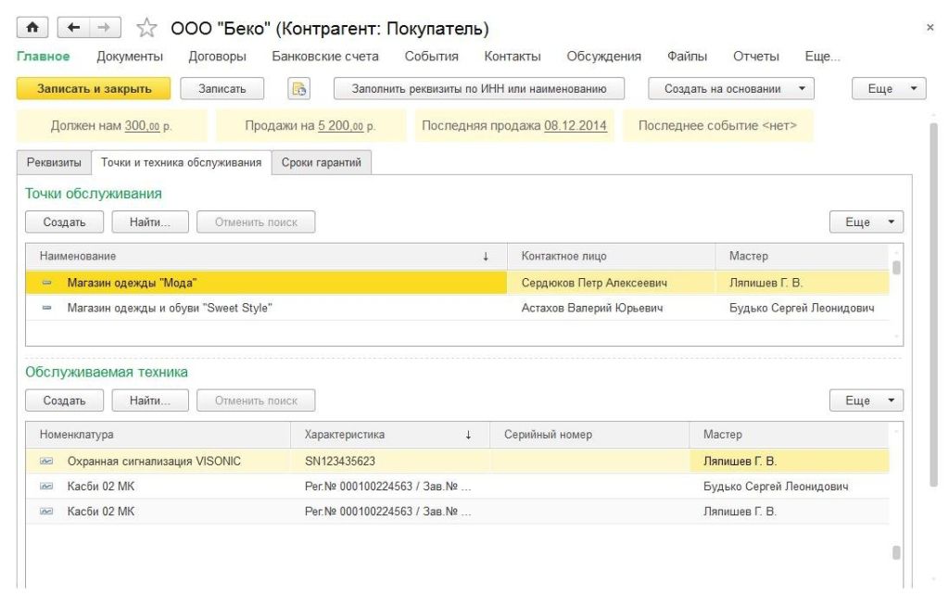Open the top toolbar Еще dropdown

(889, 88)
